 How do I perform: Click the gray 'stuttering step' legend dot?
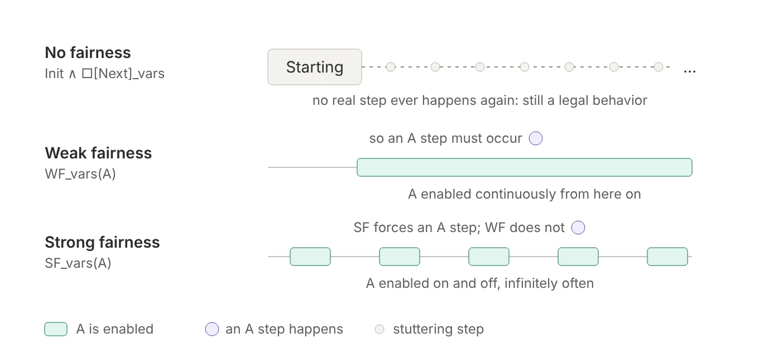pos(379,329)
